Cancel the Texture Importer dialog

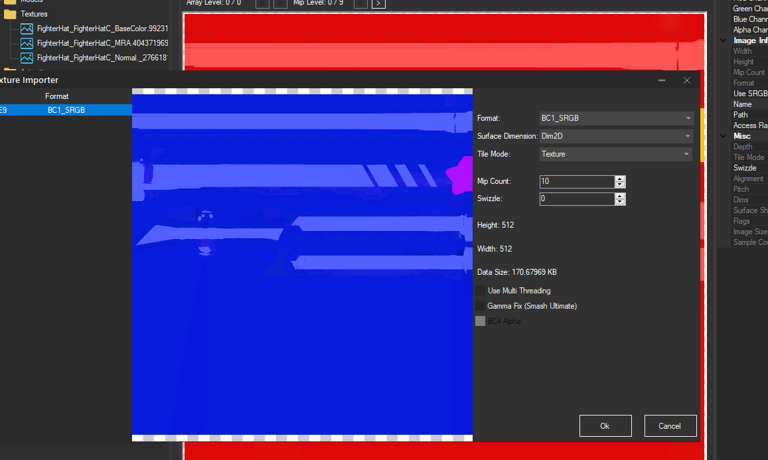(670, 425)
